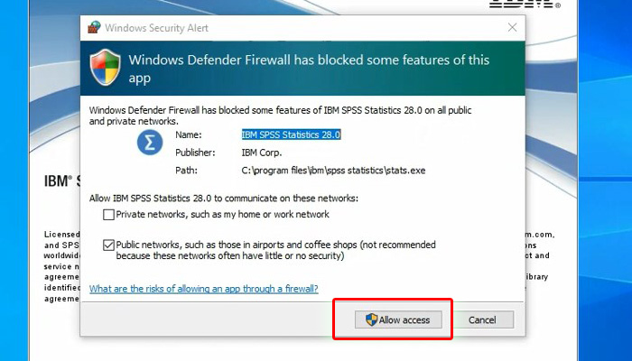Uncheck the Public networks checkbox
This screenshot has width=632, height=361.
click(x=108, y=245)
